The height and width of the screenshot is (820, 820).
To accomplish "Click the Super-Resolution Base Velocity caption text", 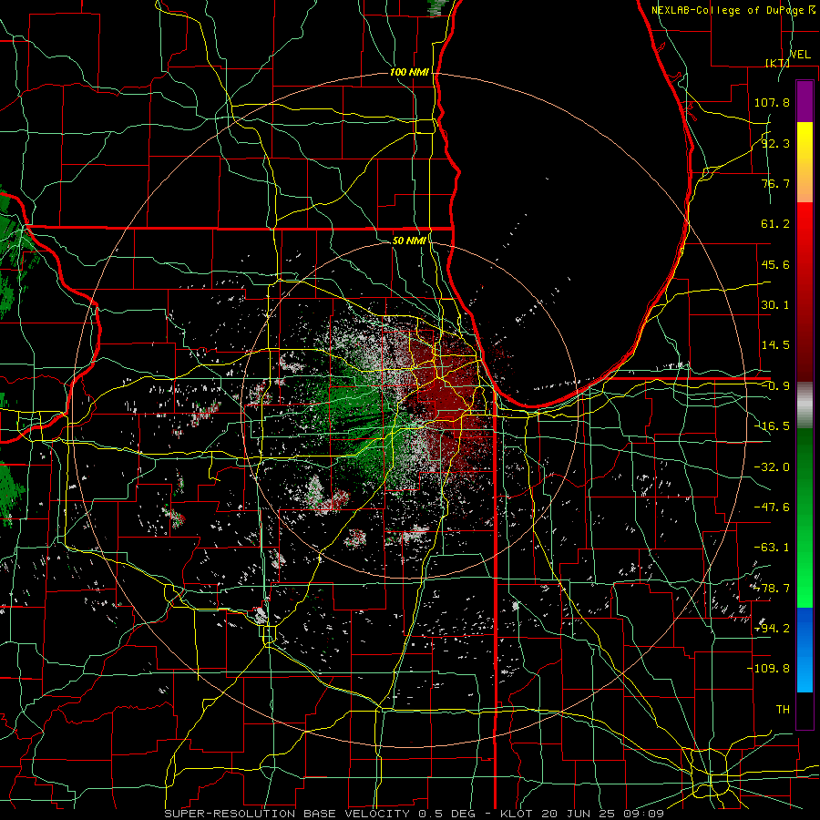I will [415, 814].
